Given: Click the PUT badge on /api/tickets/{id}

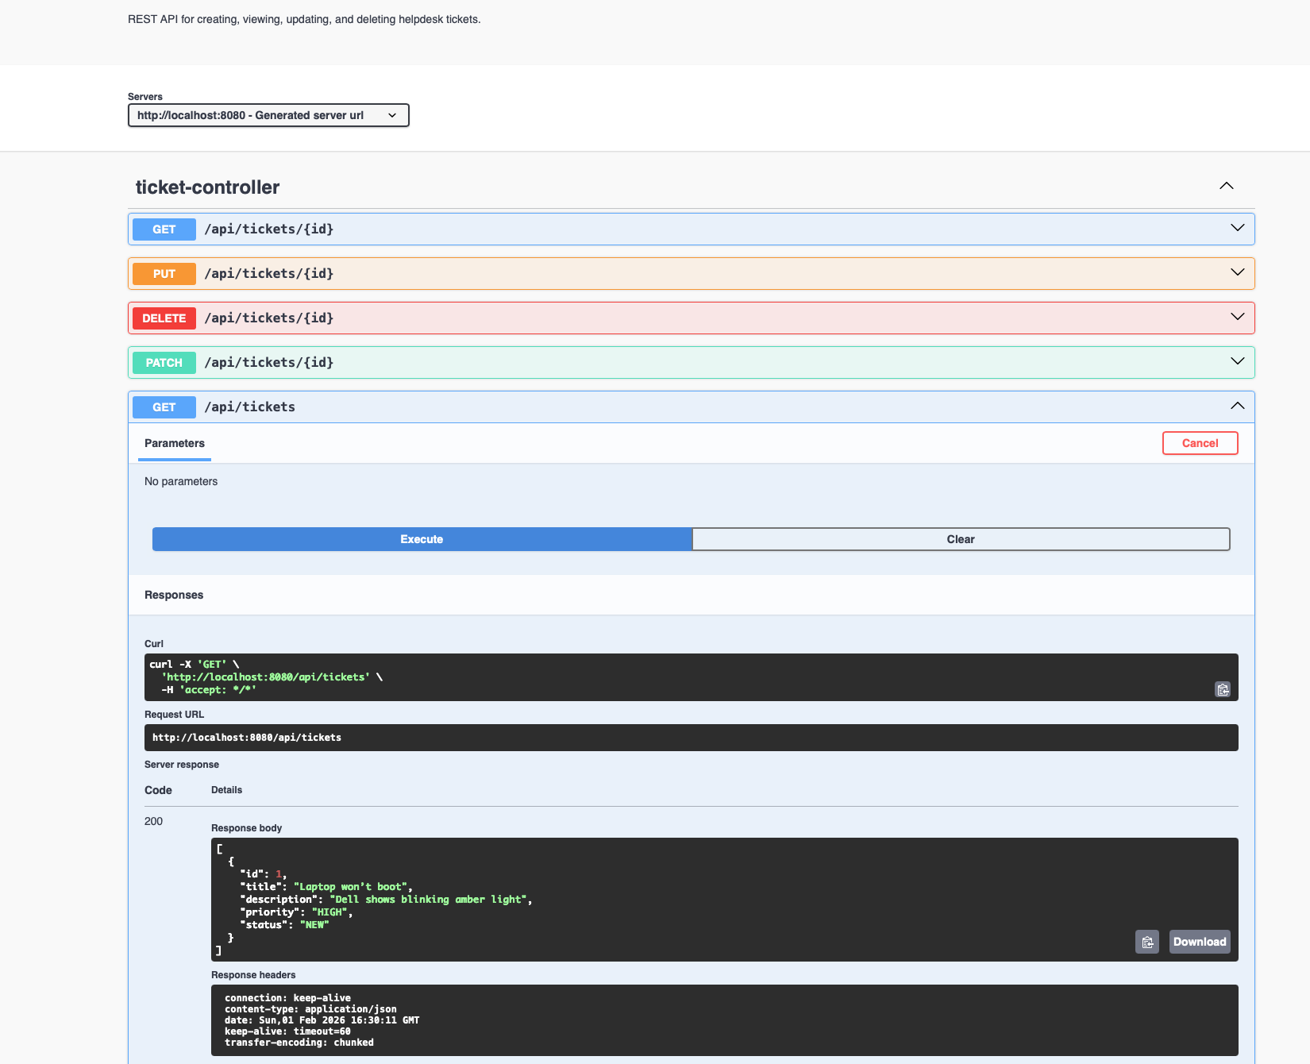Looking at the screenshot, I should pos(164,273).
